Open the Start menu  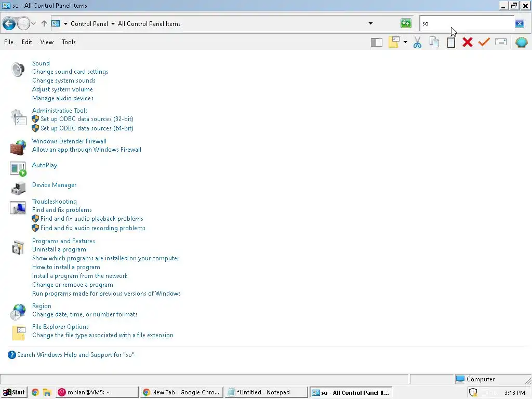coord(14,392)
